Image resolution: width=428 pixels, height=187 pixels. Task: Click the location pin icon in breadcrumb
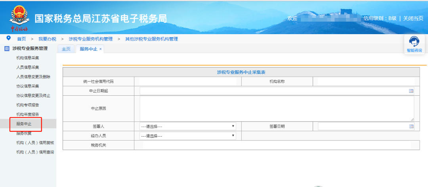click(x=9, y=38)
